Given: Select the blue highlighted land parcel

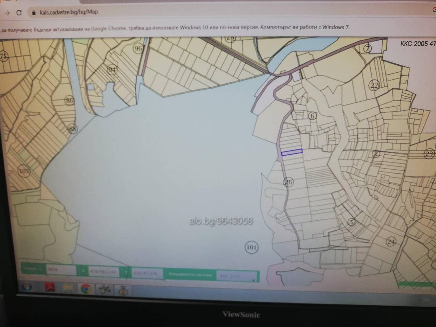Looking at the screenshot, I should (x=292, y=152).
